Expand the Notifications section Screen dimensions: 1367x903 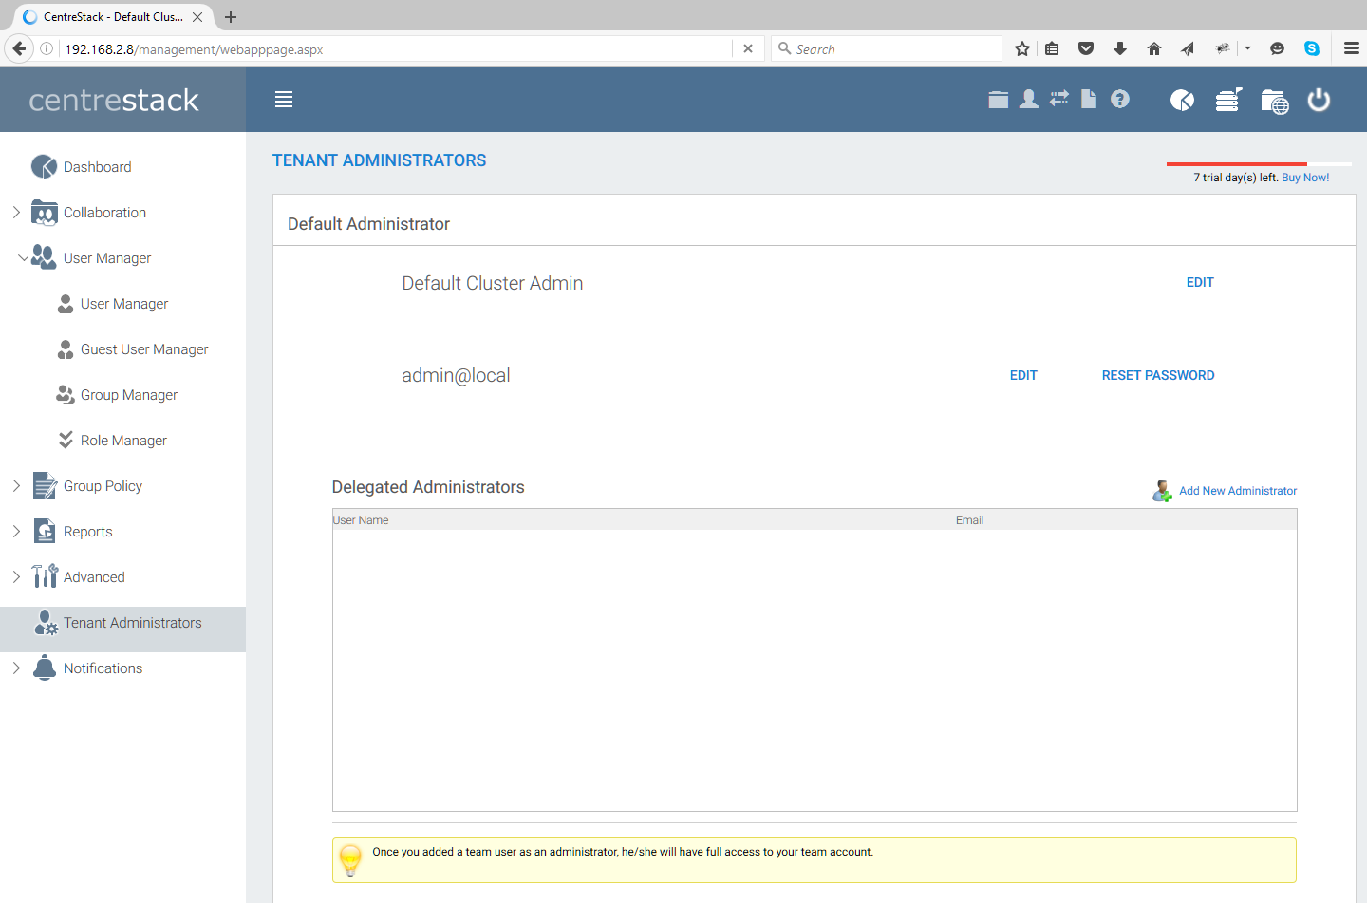16,668
